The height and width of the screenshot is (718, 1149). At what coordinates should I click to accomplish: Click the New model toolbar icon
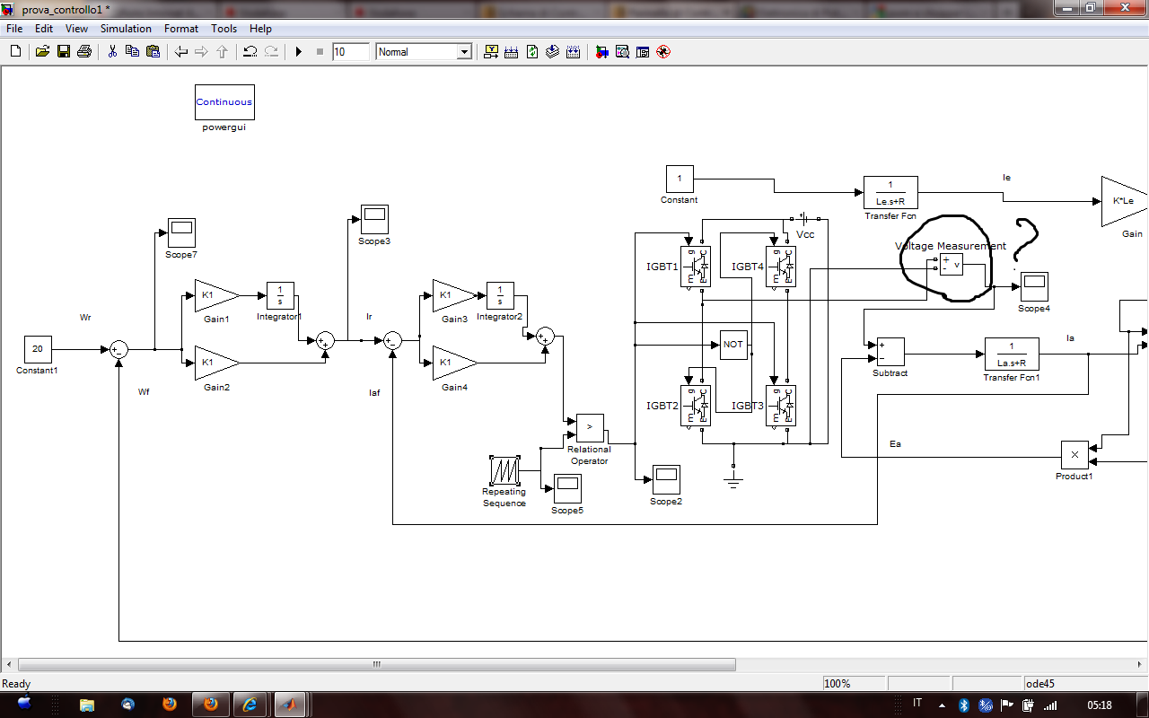(15, 52)
